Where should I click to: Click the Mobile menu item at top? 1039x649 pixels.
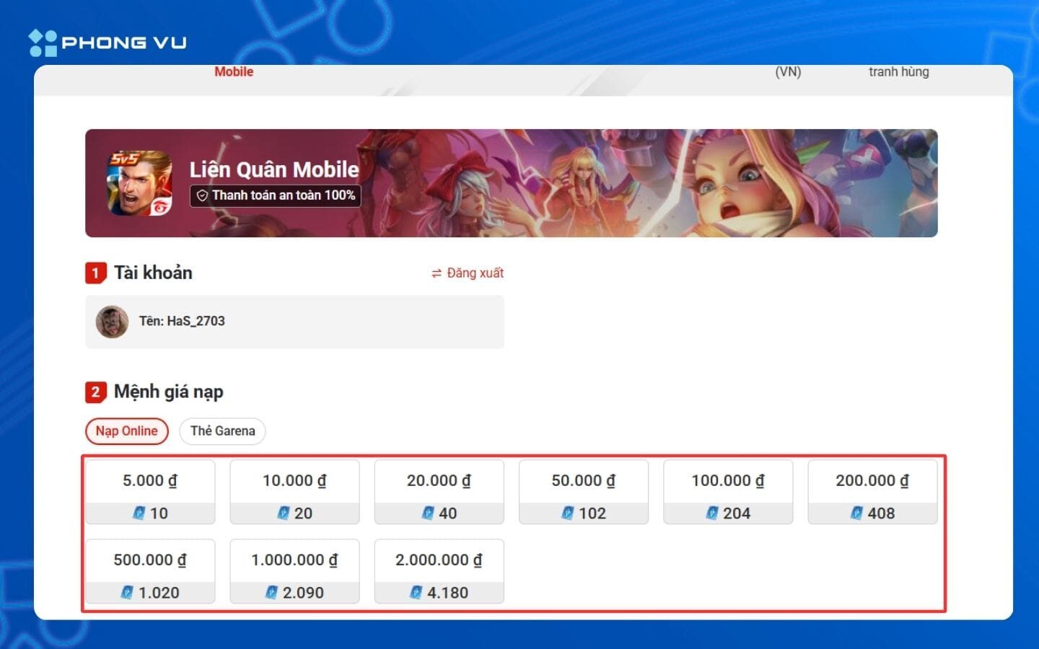pos(234,71)
